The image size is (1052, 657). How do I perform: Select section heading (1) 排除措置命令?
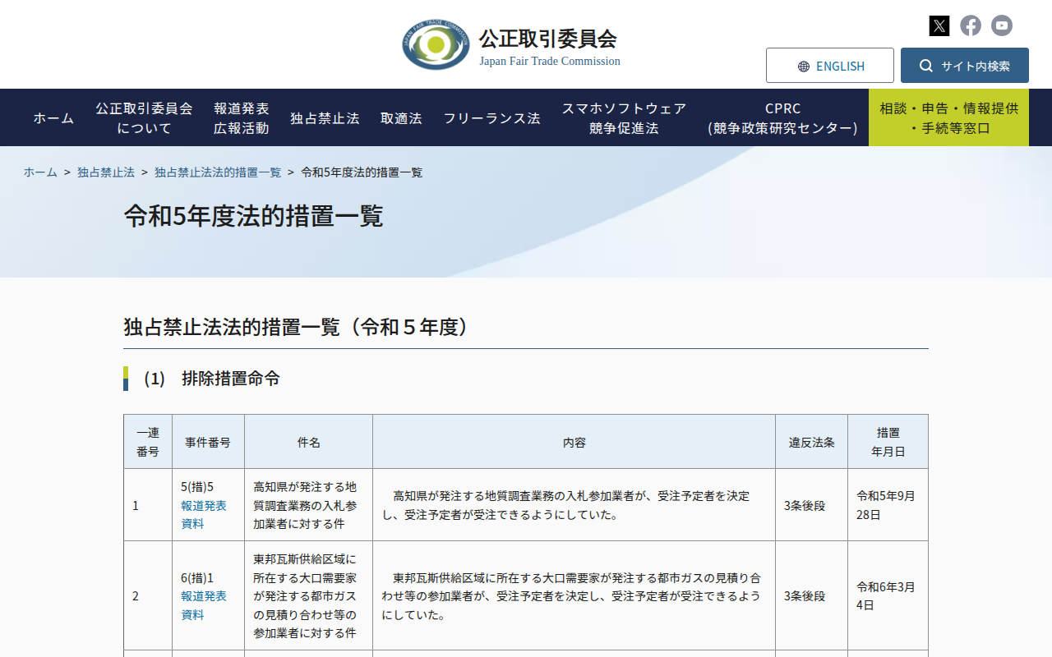(x=212, y=379)
